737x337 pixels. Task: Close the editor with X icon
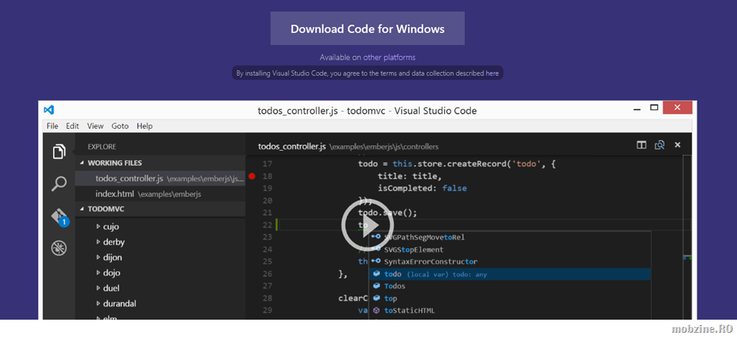pos(677,145)
